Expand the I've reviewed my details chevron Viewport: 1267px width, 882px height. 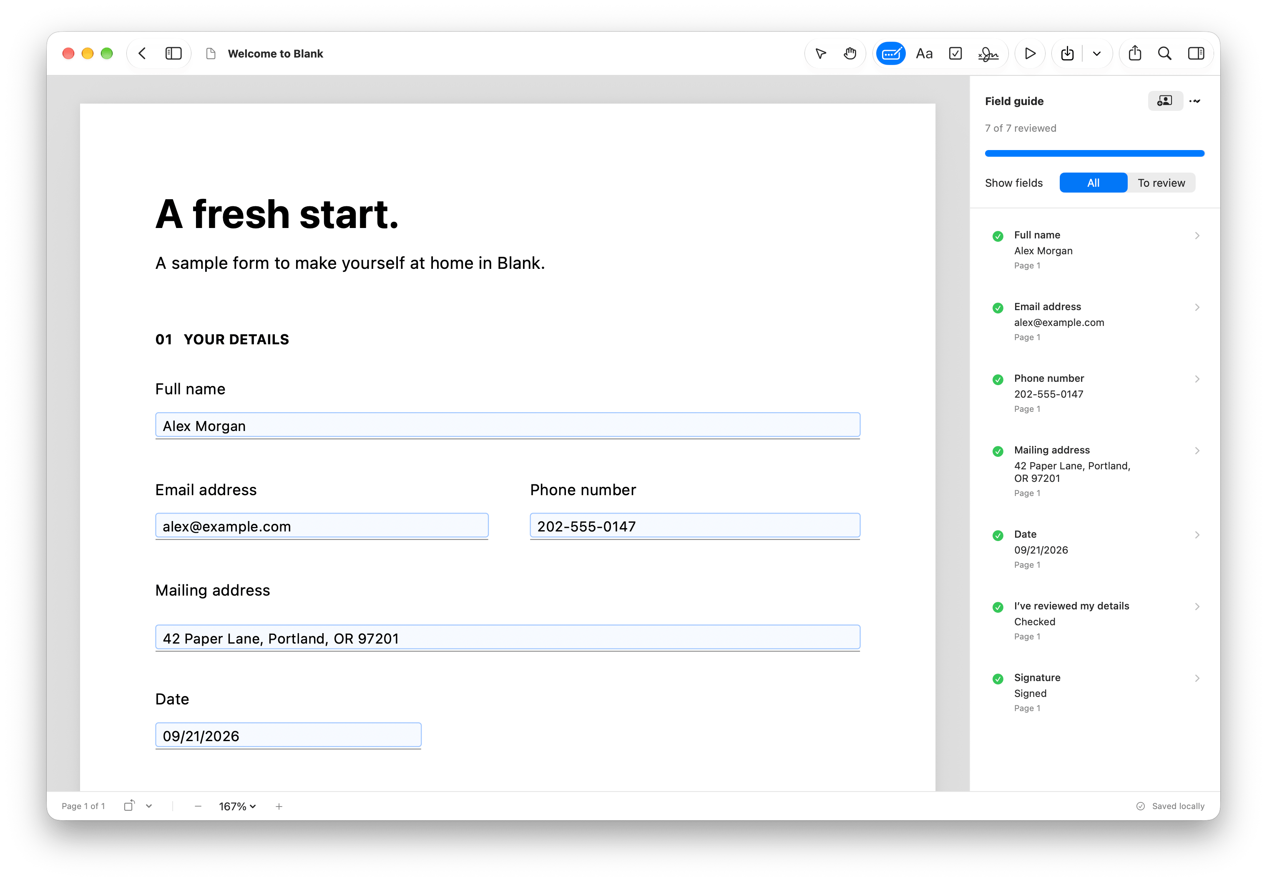tap(1197, 606)
